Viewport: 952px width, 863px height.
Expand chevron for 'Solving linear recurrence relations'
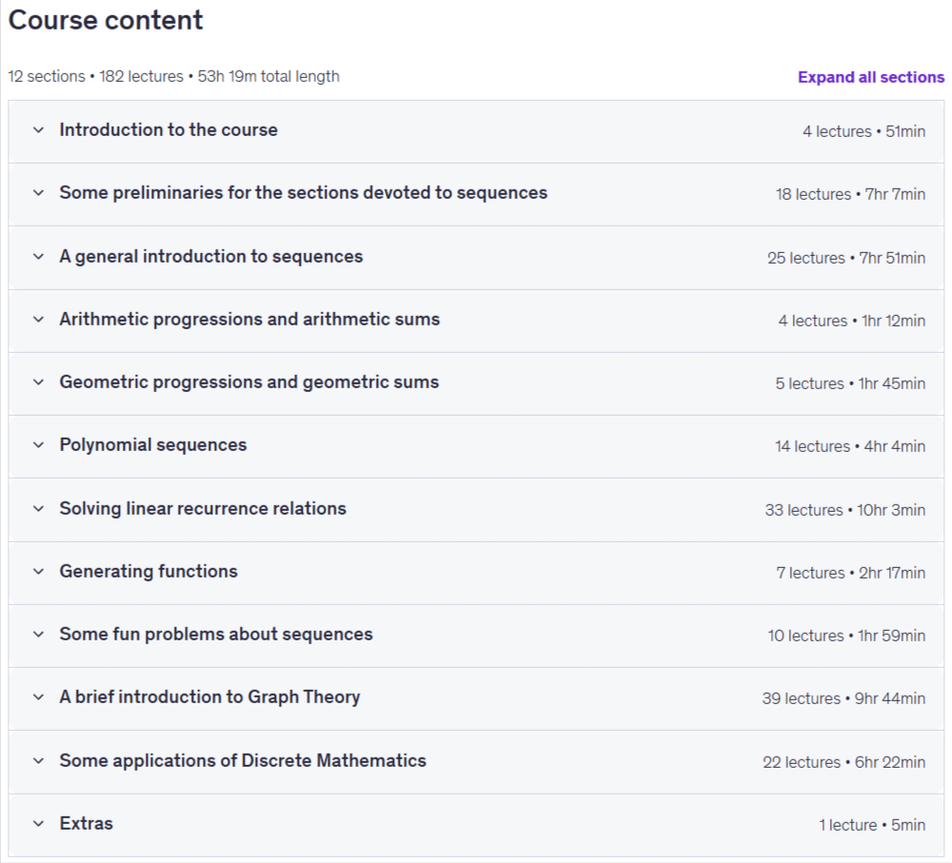(x=38, y=509)
